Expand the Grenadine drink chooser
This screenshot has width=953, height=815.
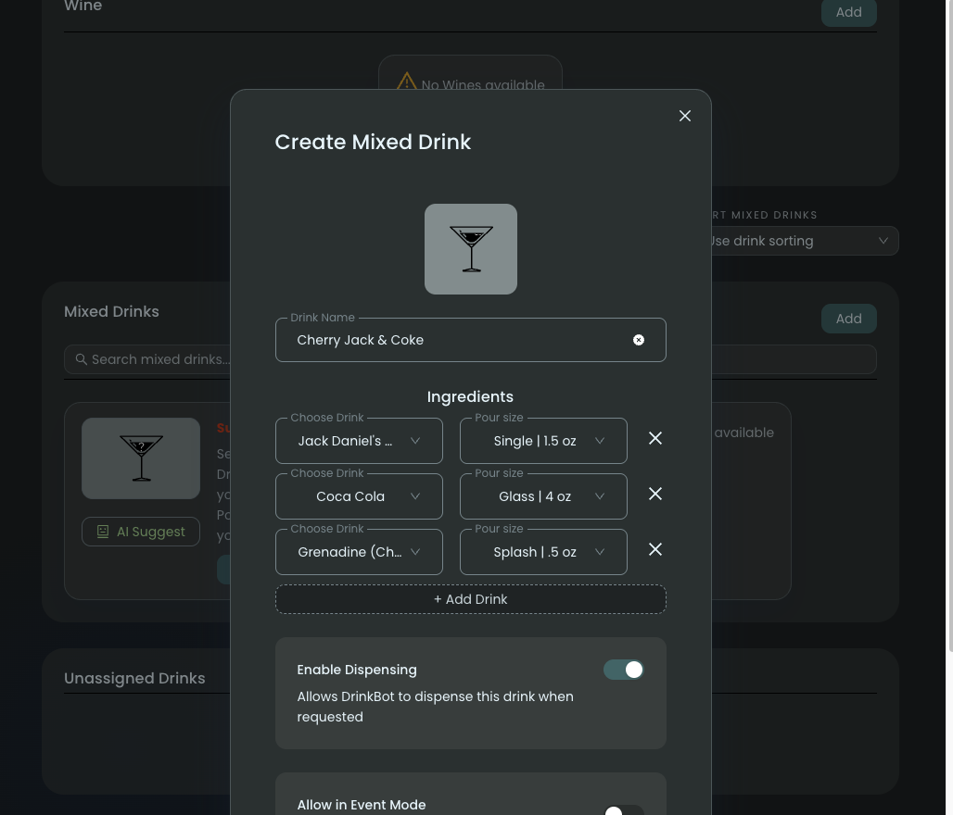pos(359,552)
